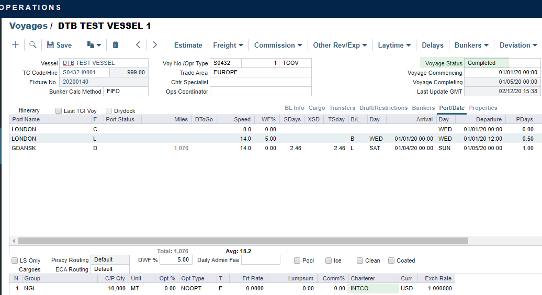The image size is (542, 295).
Task: Click the left arrow of horizontal scrollbar
Action: point(13,241)
